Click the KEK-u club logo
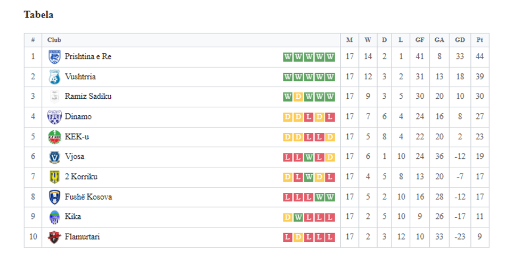This screenshot has width=522, height=255. coord(54,137)
